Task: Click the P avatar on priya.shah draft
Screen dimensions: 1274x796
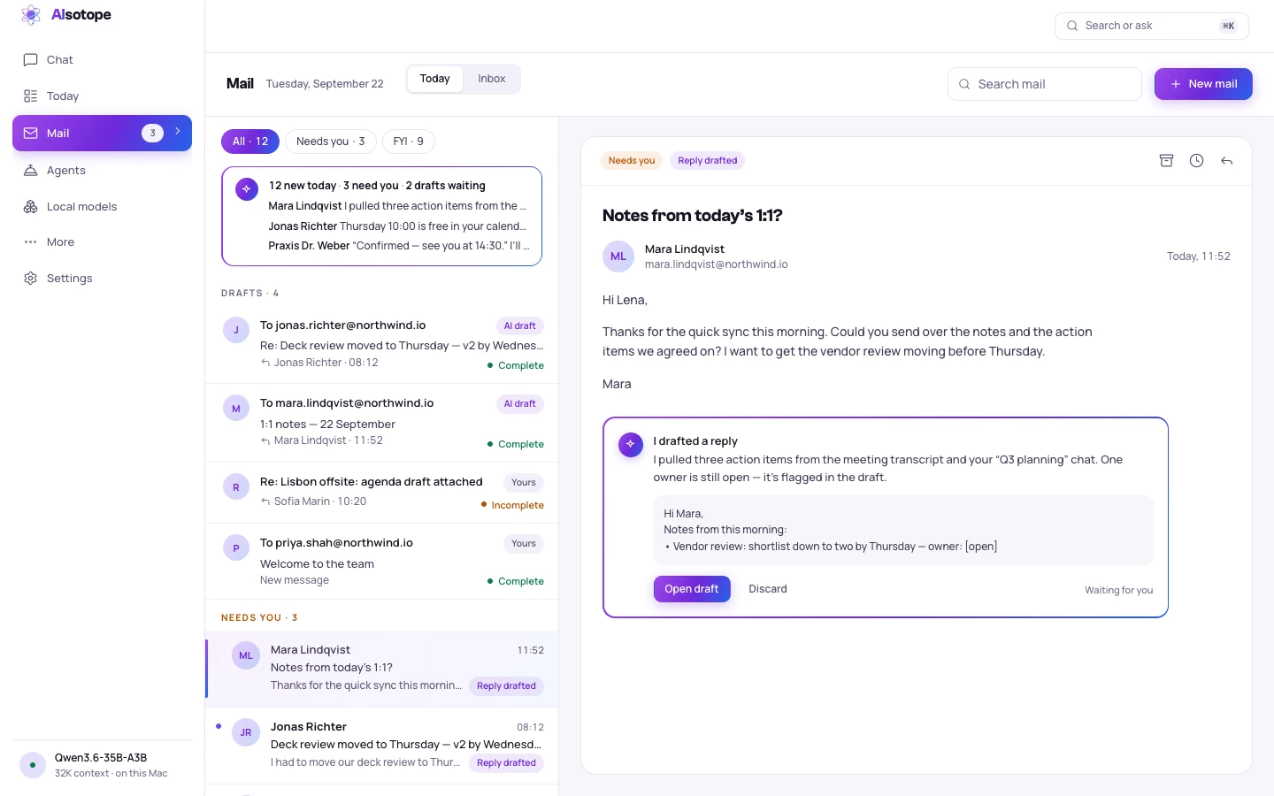Action: (236, 548)
